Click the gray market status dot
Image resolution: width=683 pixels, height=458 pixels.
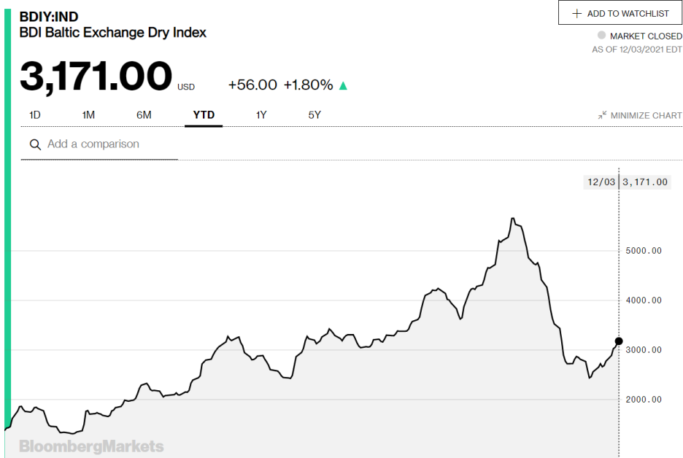tap(601, 35)
